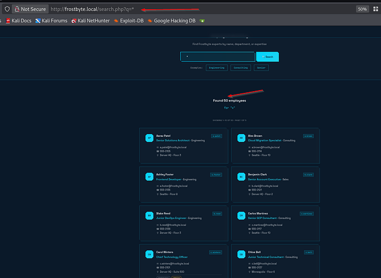Screen dimensions: 381x278
Task: Click the Senior GCP Consultant title
Action: coord(262,218)
